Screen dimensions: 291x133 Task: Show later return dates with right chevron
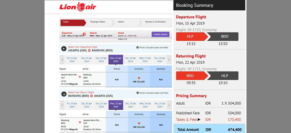tap(169, 105)
